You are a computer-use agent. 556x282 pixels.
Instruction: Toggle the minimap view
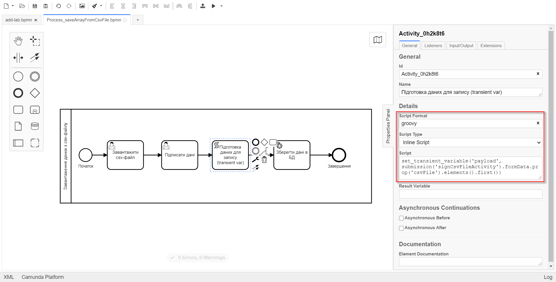(378, 40)
